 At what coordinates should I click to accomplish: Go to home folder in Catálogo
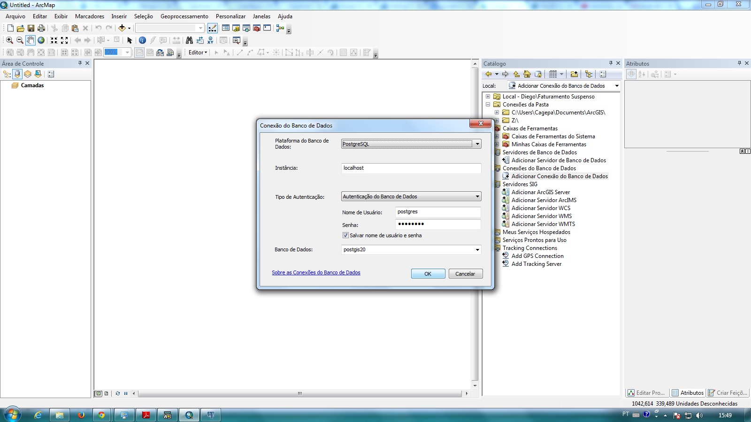tap(527, 74)
